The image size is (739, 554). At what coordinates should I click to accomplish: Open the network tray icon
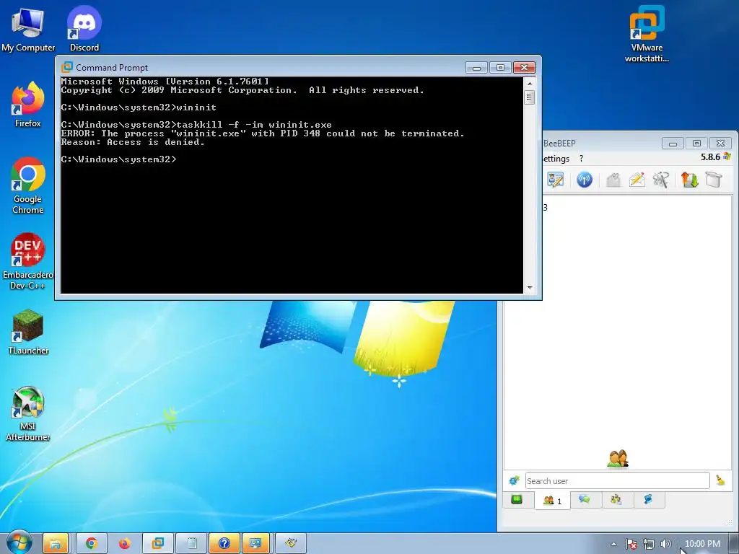coord(649,544)
